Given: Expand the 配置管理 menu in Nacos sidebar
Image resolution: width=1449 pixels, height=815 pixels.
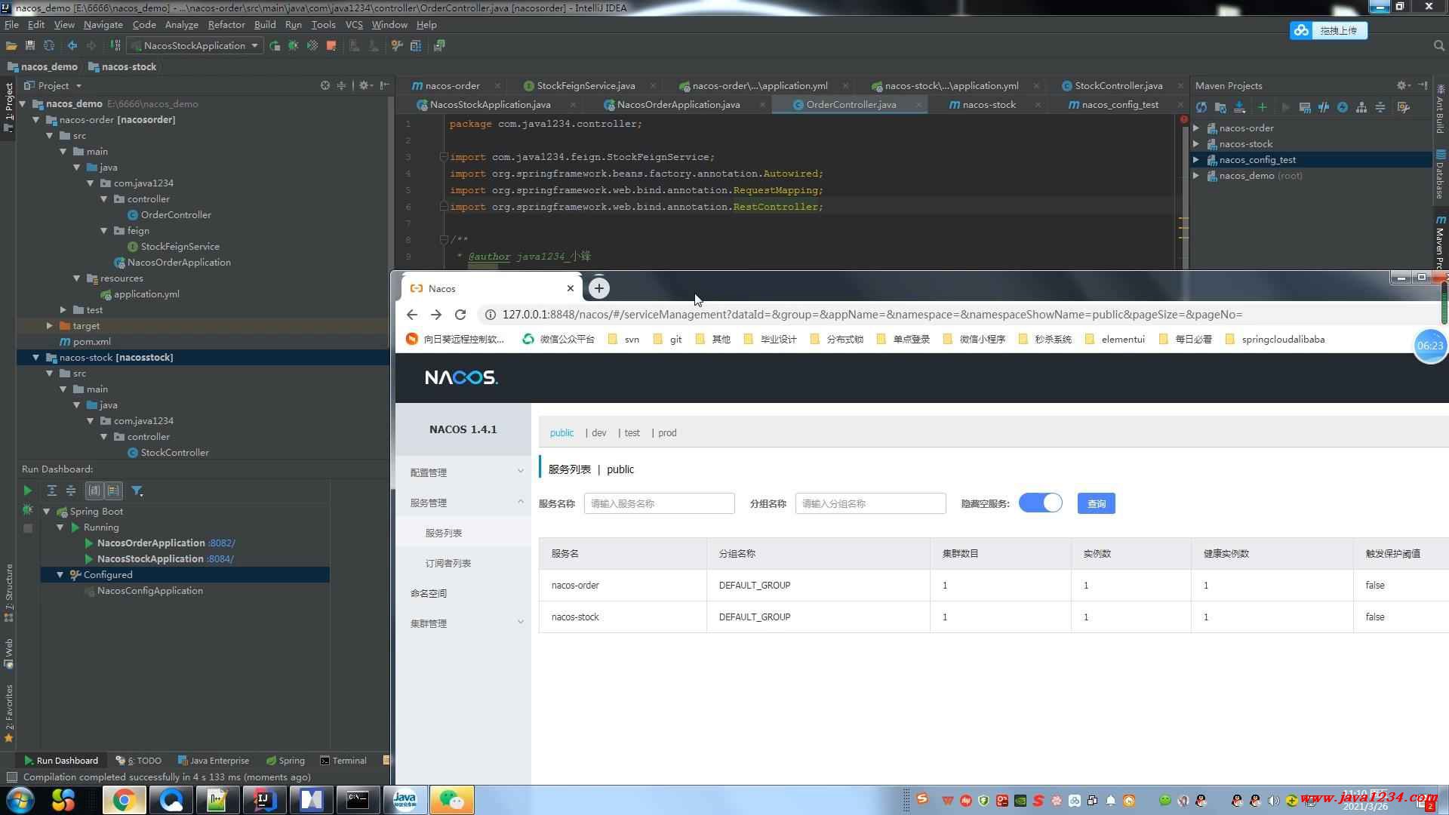Looking at the screenshot, I should tap(463, 472).
